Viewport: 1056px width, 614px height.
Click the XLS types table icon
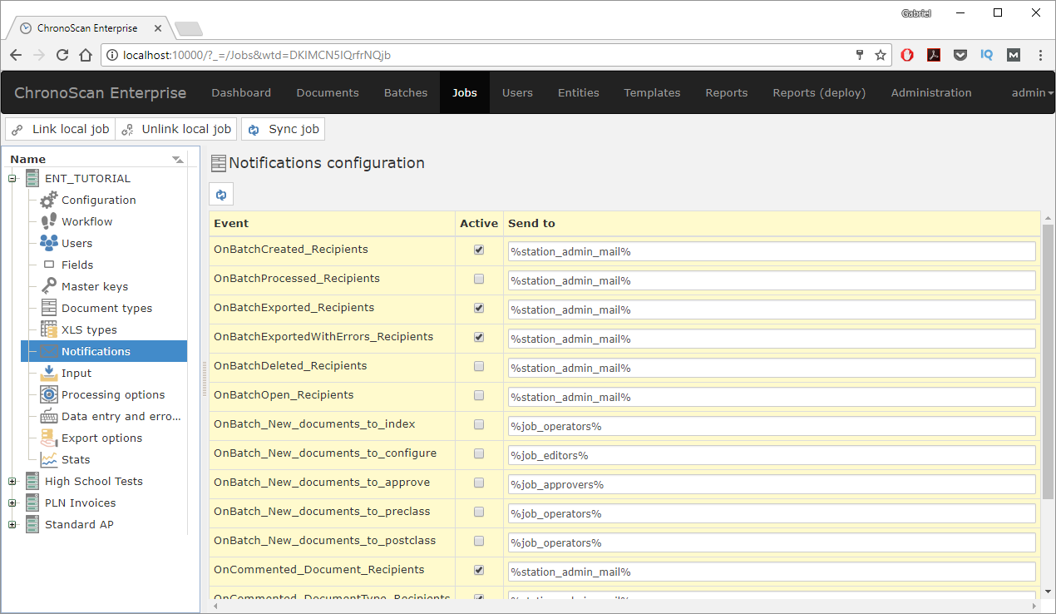(49, 329)
